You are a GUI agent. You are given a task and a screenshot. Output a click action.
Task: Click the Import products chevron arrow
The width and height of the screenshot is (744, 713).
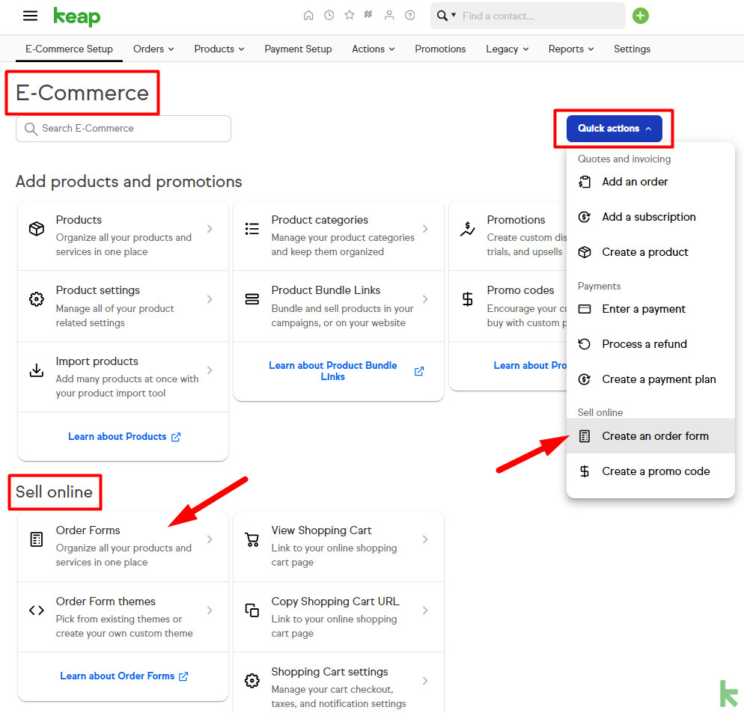210,370
